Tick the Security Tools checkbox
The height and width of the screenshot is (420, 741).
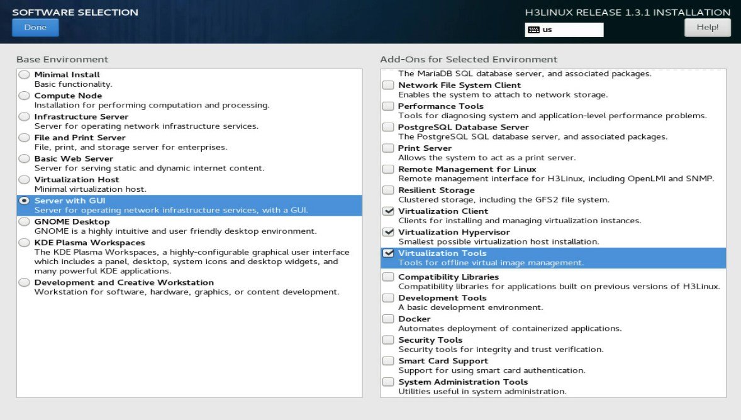pyautogui.click(x=388, y=340)
